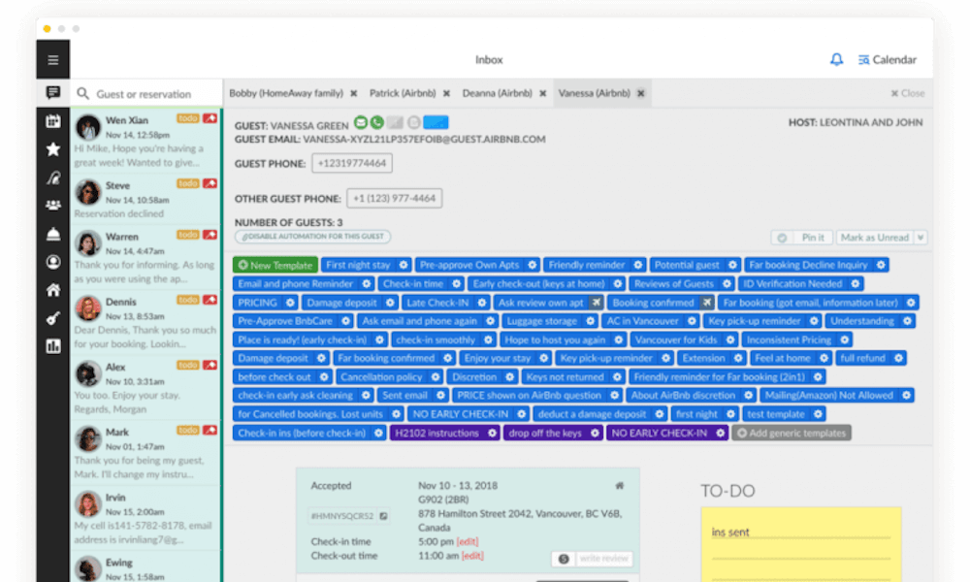970x582 pixels.
Task: Open the hamburger menu
Action: pyautogui.click(x=52, y=60)
